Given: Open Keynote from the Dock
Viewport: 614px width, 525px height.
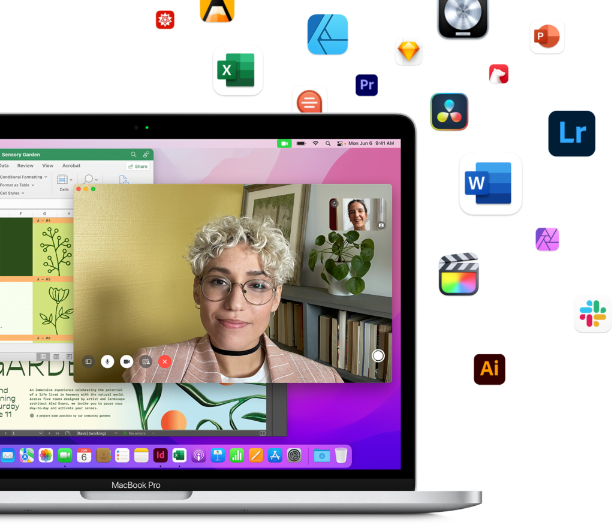Looking at the screenshot, I should pos(218,455).
